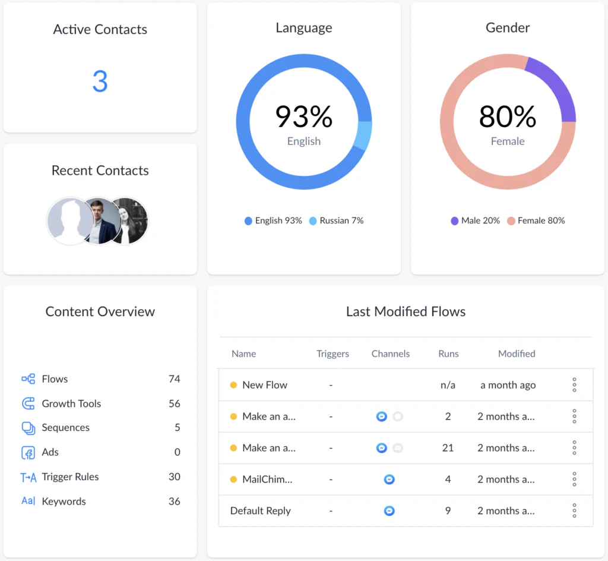The width and height of the screenshot is (608, 561).
Task: Sort flows by Modified column header
Action: 517,354
